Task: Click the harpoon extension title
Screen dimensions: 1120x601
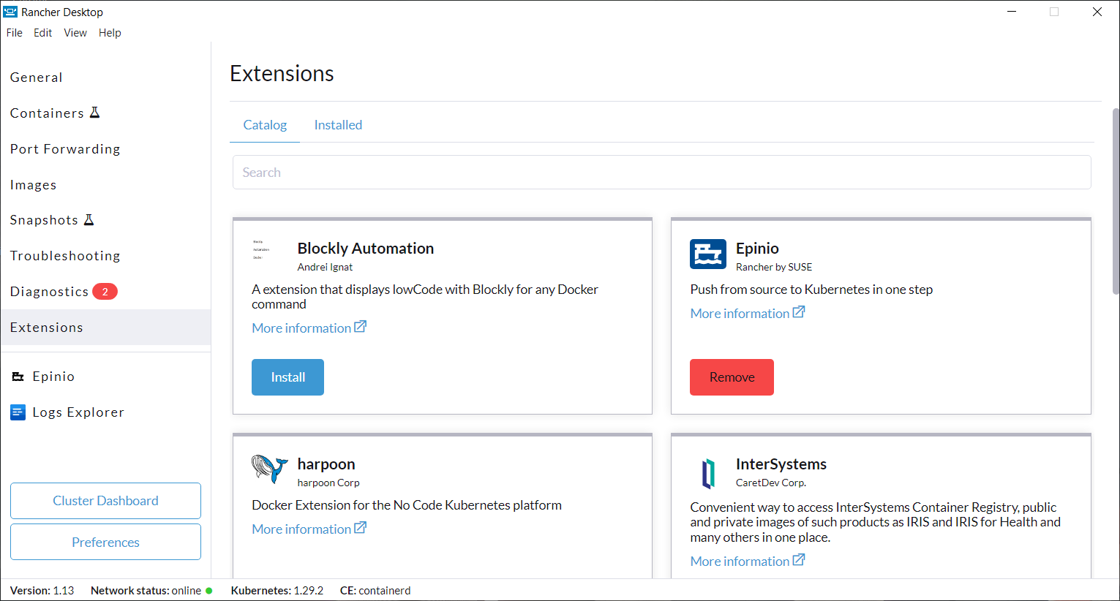Action: [x=326, y=464]
